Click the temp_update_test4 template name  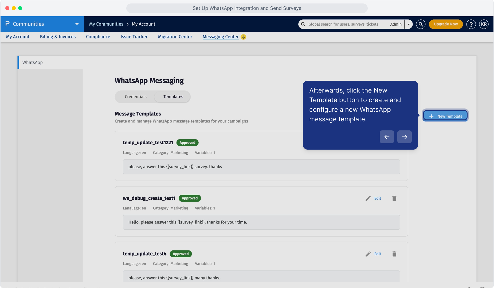(x=144, y=254)
